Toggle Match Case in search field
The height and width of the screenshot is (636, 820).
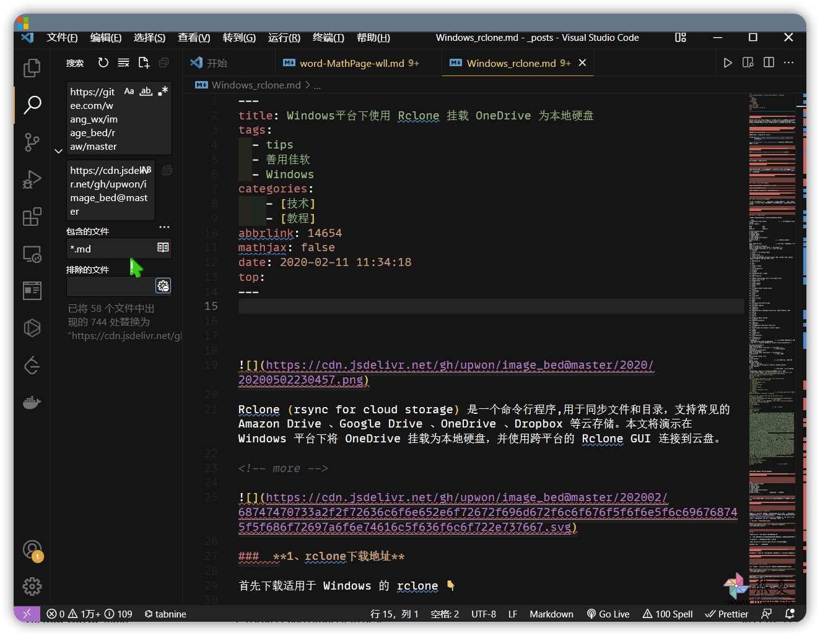coord(129,92)
